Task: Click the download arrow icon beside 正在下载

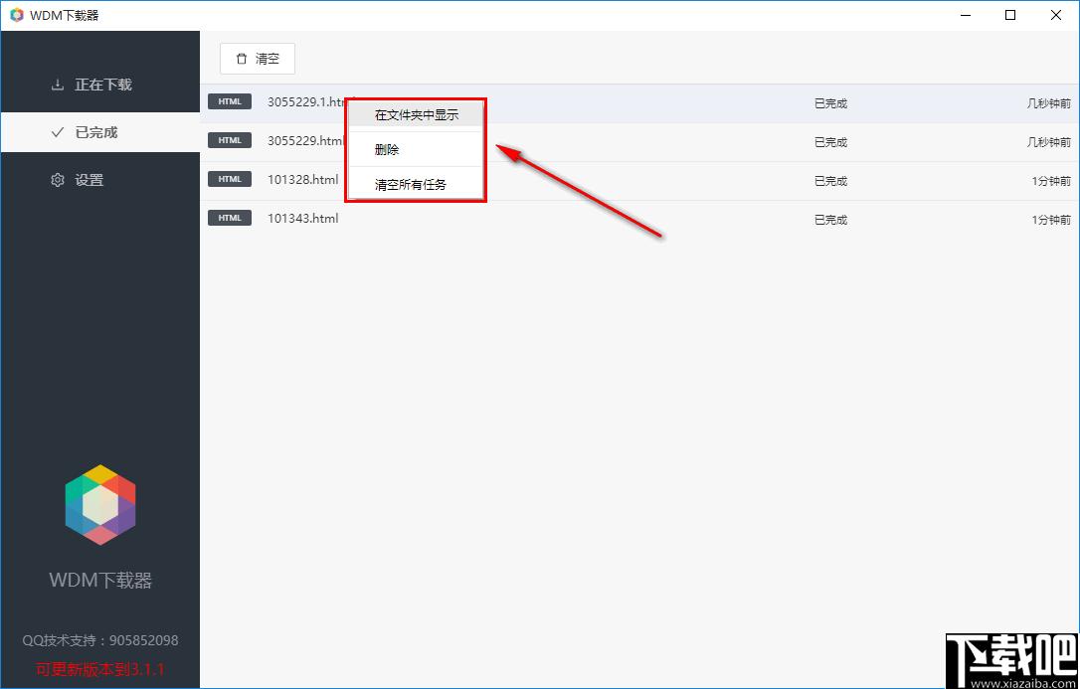Action: [x=57, y=86]
